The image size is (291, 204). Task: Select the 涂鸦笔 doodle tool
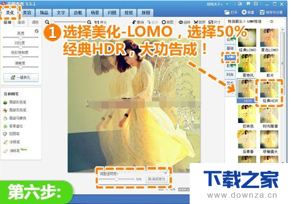[12, 142]
